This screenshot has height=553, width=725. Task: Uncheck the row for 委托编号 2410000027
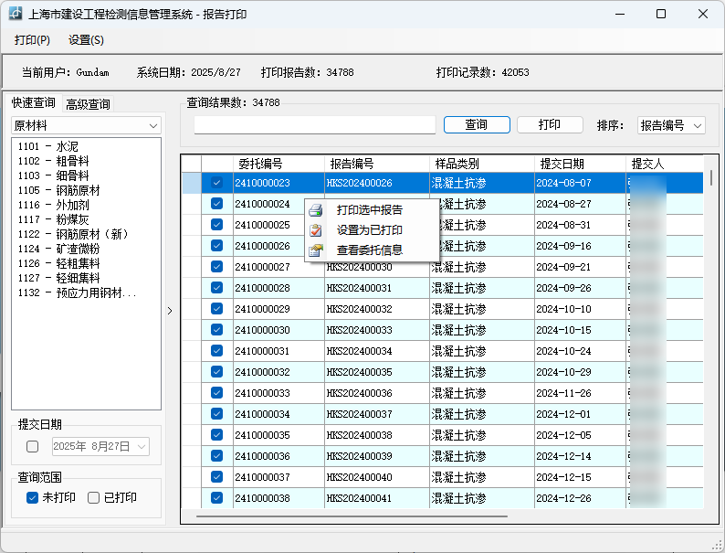216,267
